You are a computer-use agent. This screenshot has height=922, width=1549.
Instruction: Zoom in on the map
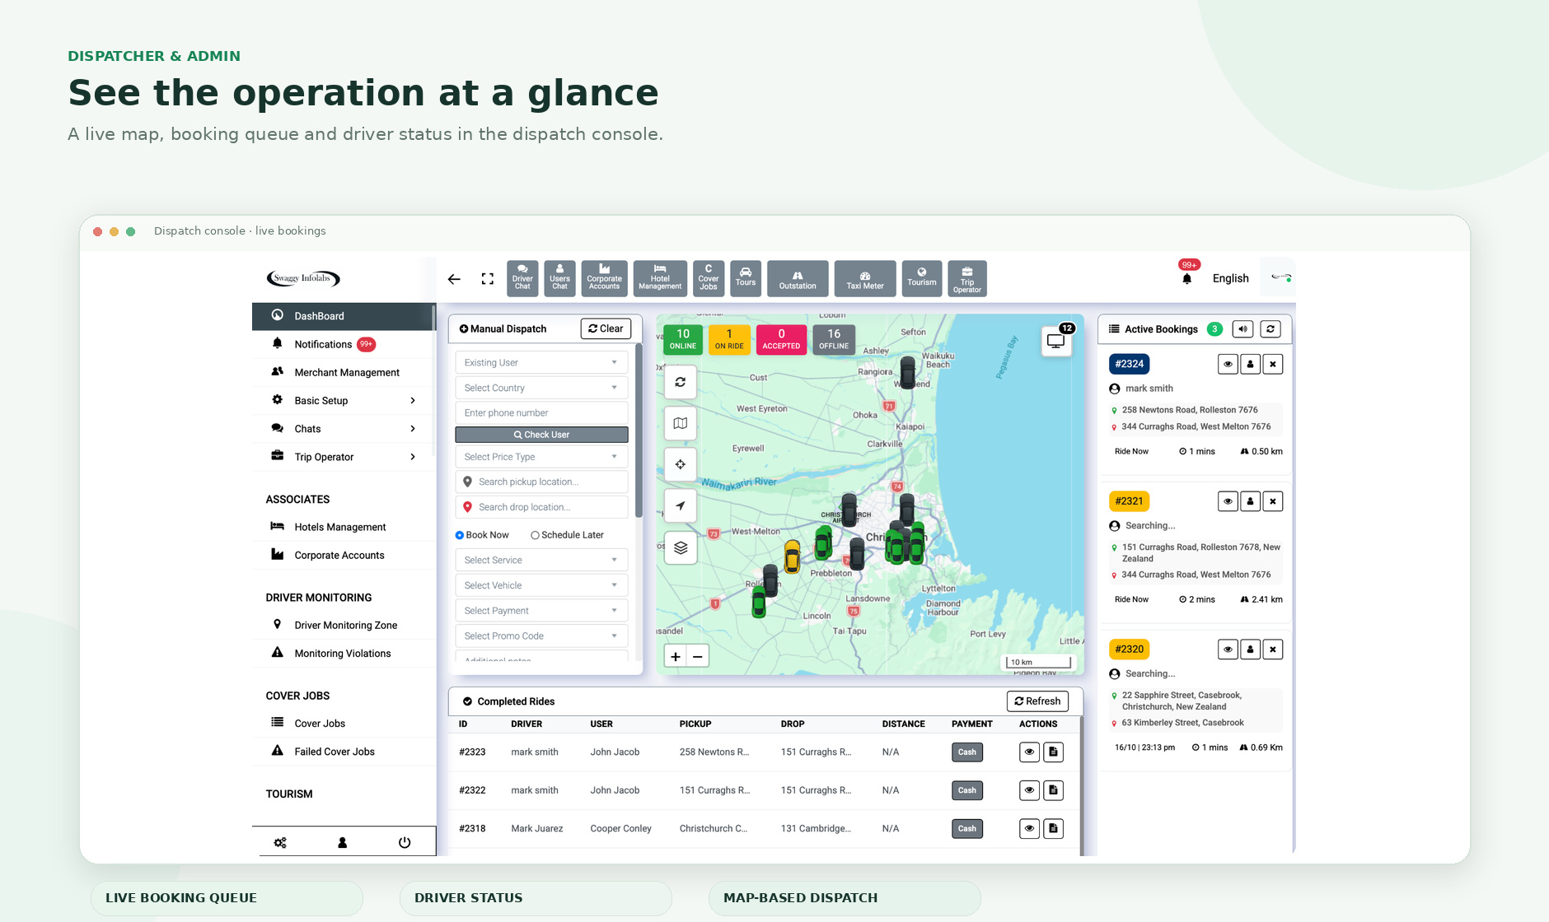pyautogui.click(x=676, y=656)
